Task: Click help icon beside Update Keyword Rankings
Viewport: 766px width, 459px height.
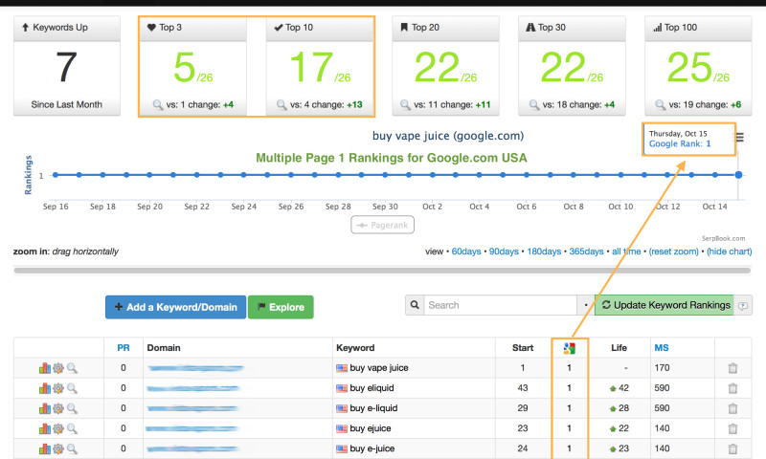Action: 744,306
